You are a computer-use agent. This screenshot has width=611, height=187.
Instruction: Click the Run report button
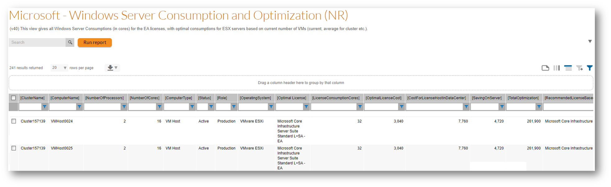click(x=95, y=42)
